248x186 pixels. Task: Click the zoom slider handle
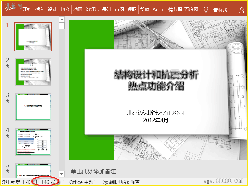pyautogui.click(x=208, y=182)
